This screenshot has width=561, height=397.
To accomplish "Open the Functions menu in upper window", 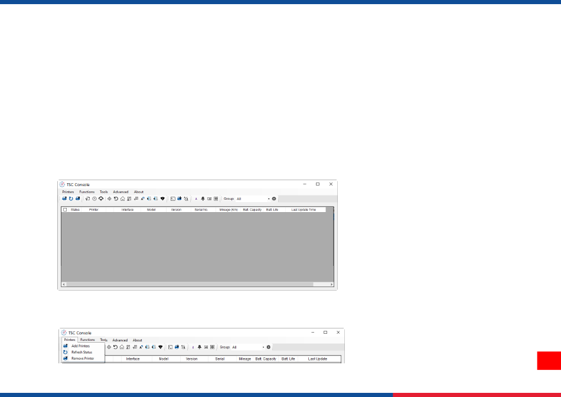I will (87, 192).
